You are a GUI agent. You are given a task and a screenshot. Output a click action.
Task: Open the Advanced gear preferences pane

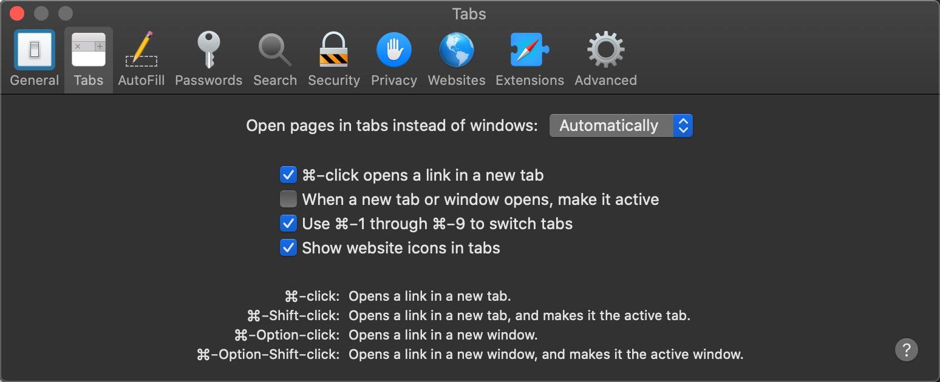pos(605,50)
